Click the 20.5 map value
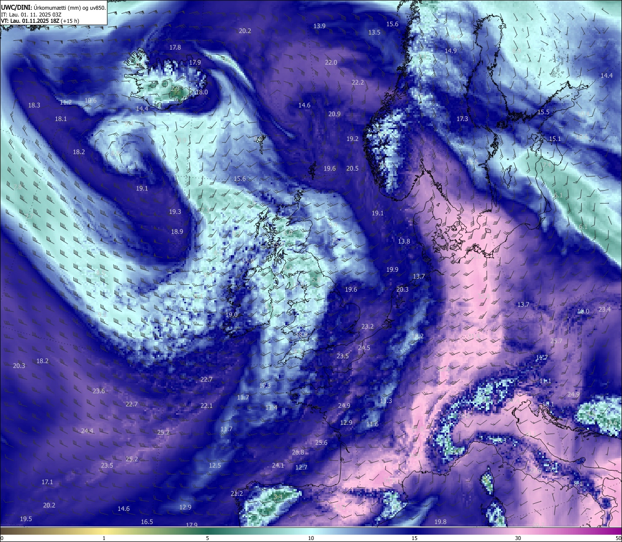This screenshot has width=622, height=542. coord(352,169)
